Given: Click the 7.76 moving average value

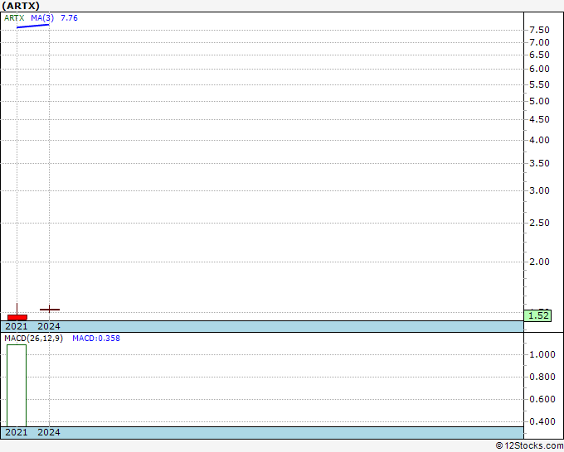Looking at the screenshot, I should [69, 18].
